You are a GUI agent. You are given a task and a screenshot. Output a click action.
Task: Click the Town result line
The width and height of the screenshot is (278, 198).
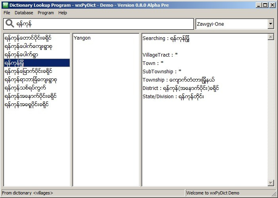click(x=153, y=63)
